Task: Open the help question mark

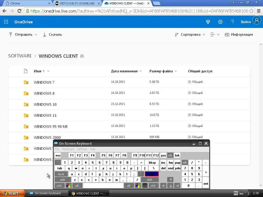Action: [x=232, y=22]
